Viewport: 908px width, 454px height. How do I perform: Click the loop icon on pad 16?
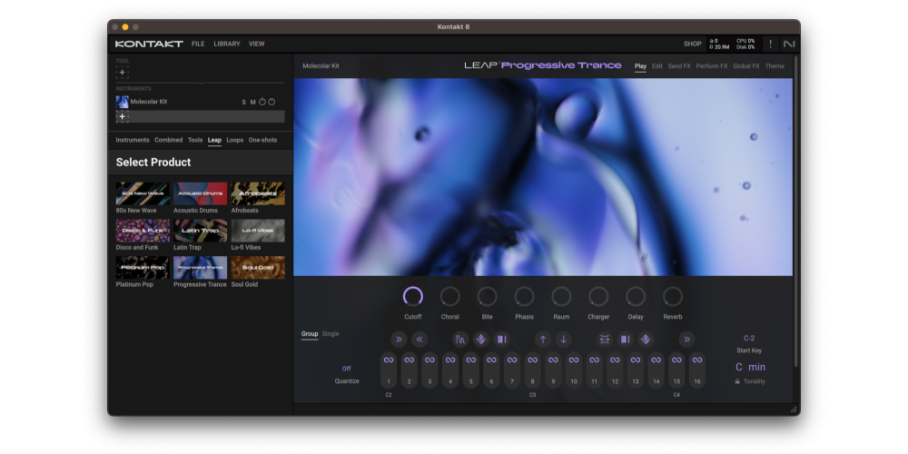(x=697, y=360)
